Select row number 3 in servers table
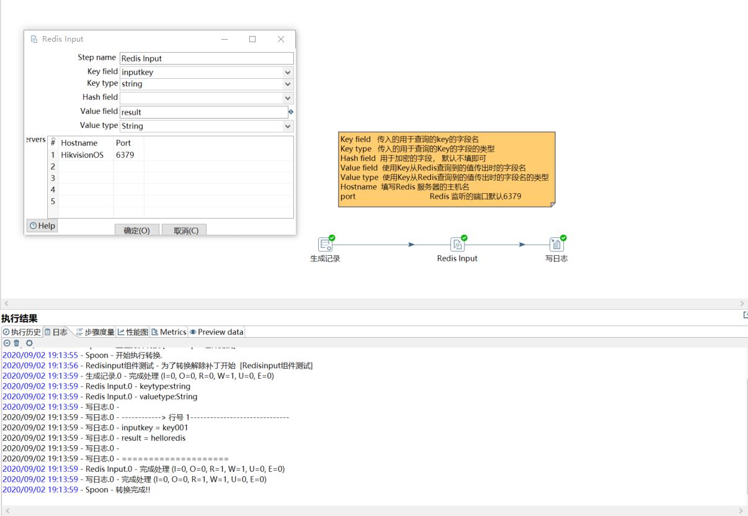The image size is (748, 516). coord(53,178)
